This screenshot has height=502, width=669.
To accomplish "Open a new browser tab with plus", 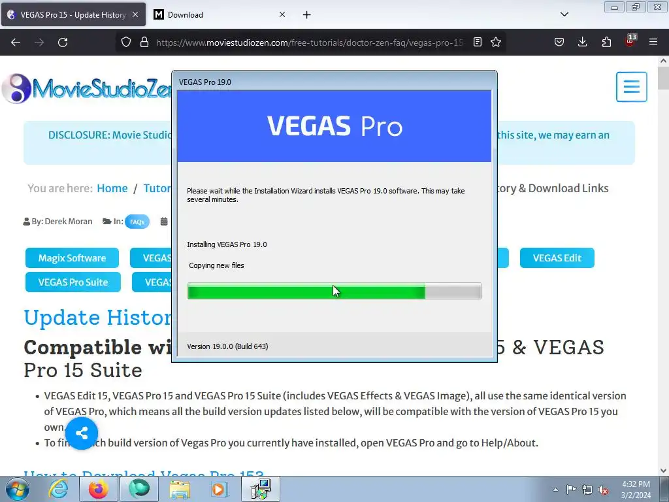I will point(307,15).
